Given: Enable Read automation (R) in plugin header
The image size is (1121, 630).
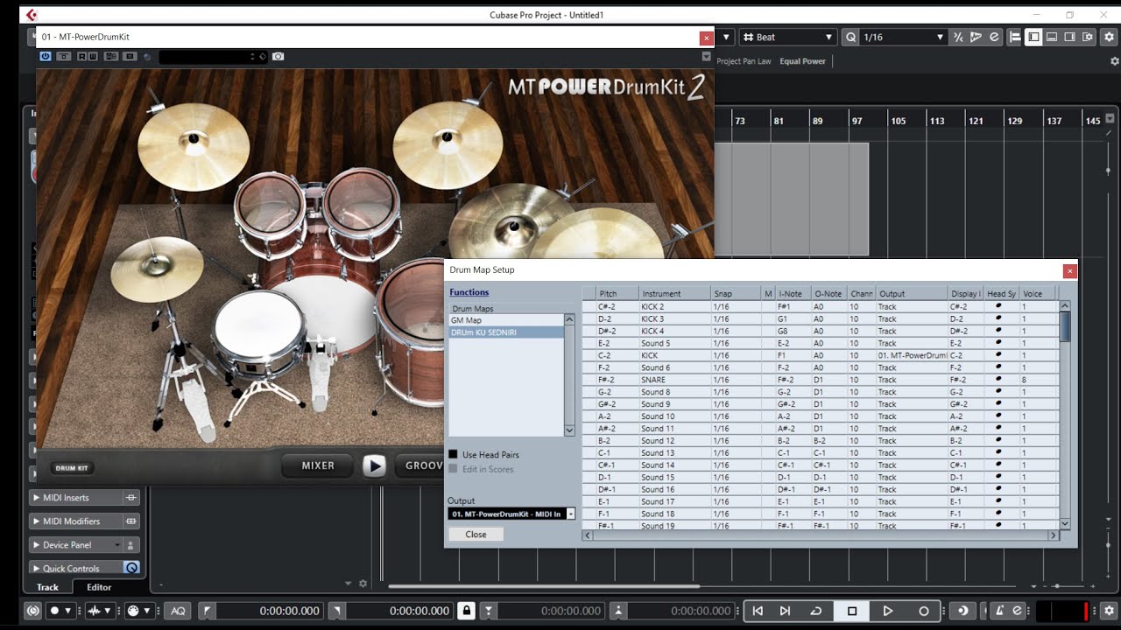Looking at the screenshot, I should tap(82, 56).
